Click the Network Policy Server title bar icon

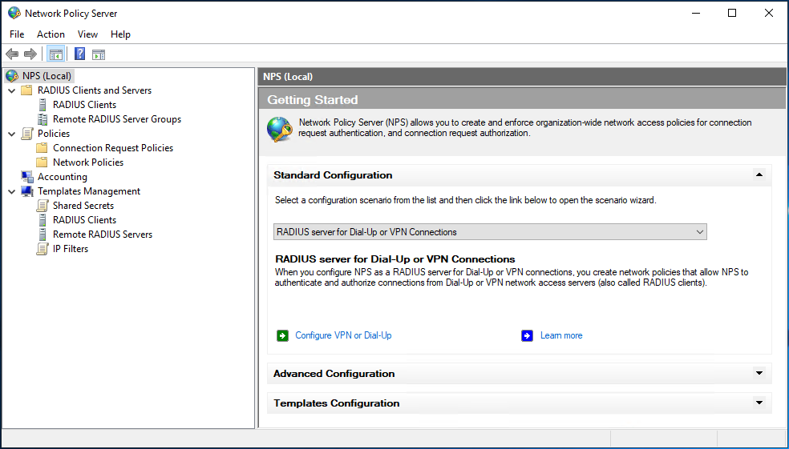(14, 14)
